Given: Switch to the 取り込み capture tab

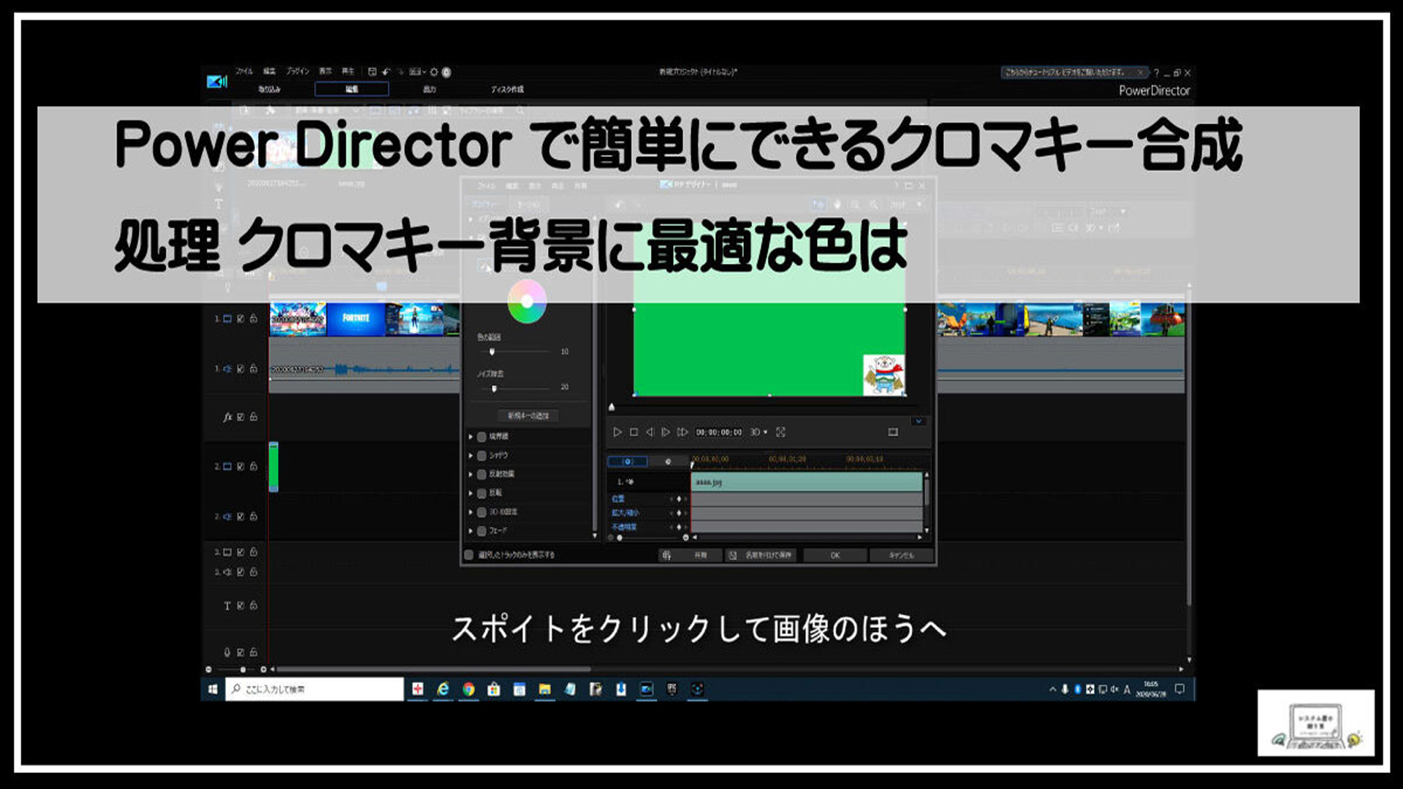Looking at the screenshot, I should [269, 89].
